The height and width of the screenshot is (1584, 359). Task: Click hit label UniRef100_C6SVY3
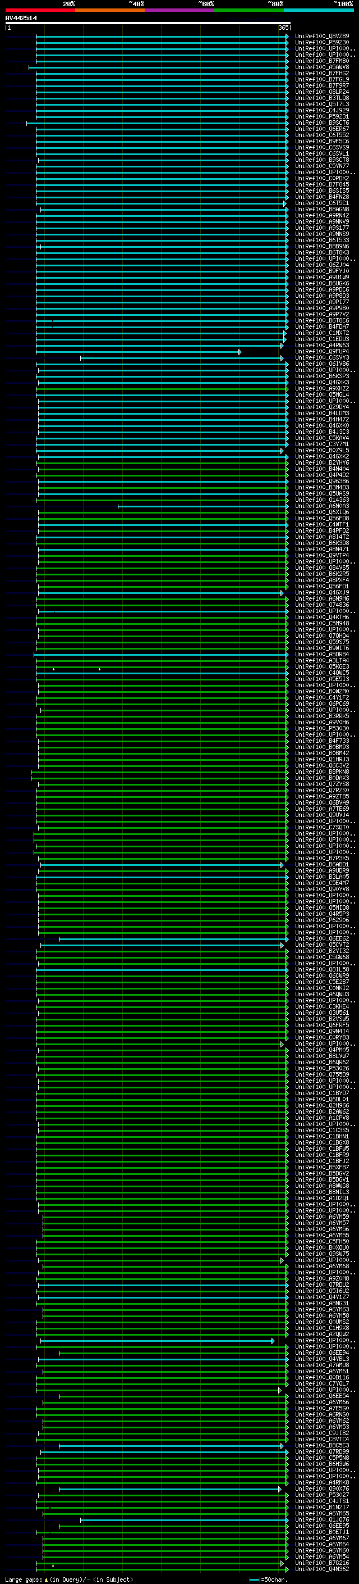[322, 358]
